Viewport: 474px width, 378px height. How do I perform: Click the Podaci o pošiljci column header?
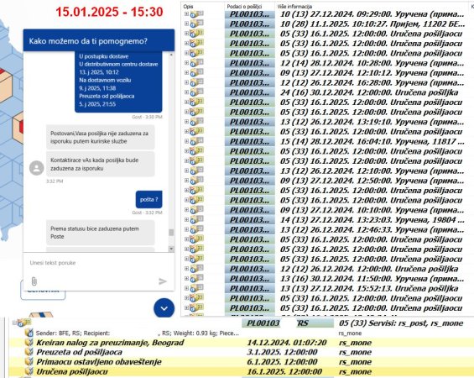pos(244,7)
